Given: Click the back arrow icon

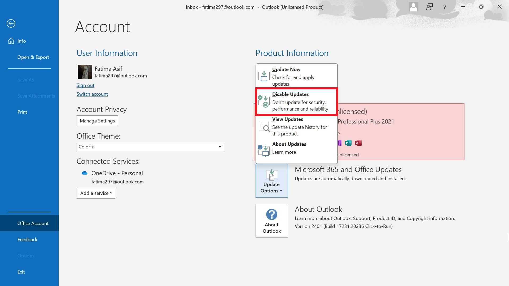Looking at the screenshot, I should click(x=11, y=24).
